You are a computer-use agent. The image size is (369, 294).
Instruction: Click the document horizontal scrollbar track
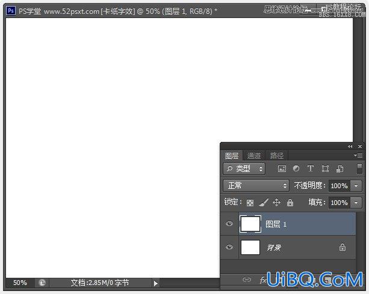click(x=190, y=283)
